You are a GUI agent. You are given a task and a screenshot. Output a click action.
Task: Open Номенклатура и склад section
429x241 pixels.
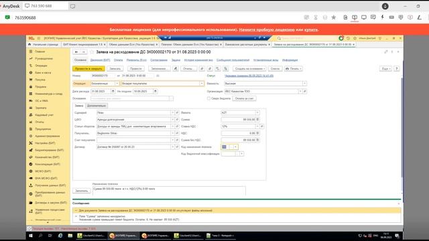pyautogui.click(x=48, y=94)
